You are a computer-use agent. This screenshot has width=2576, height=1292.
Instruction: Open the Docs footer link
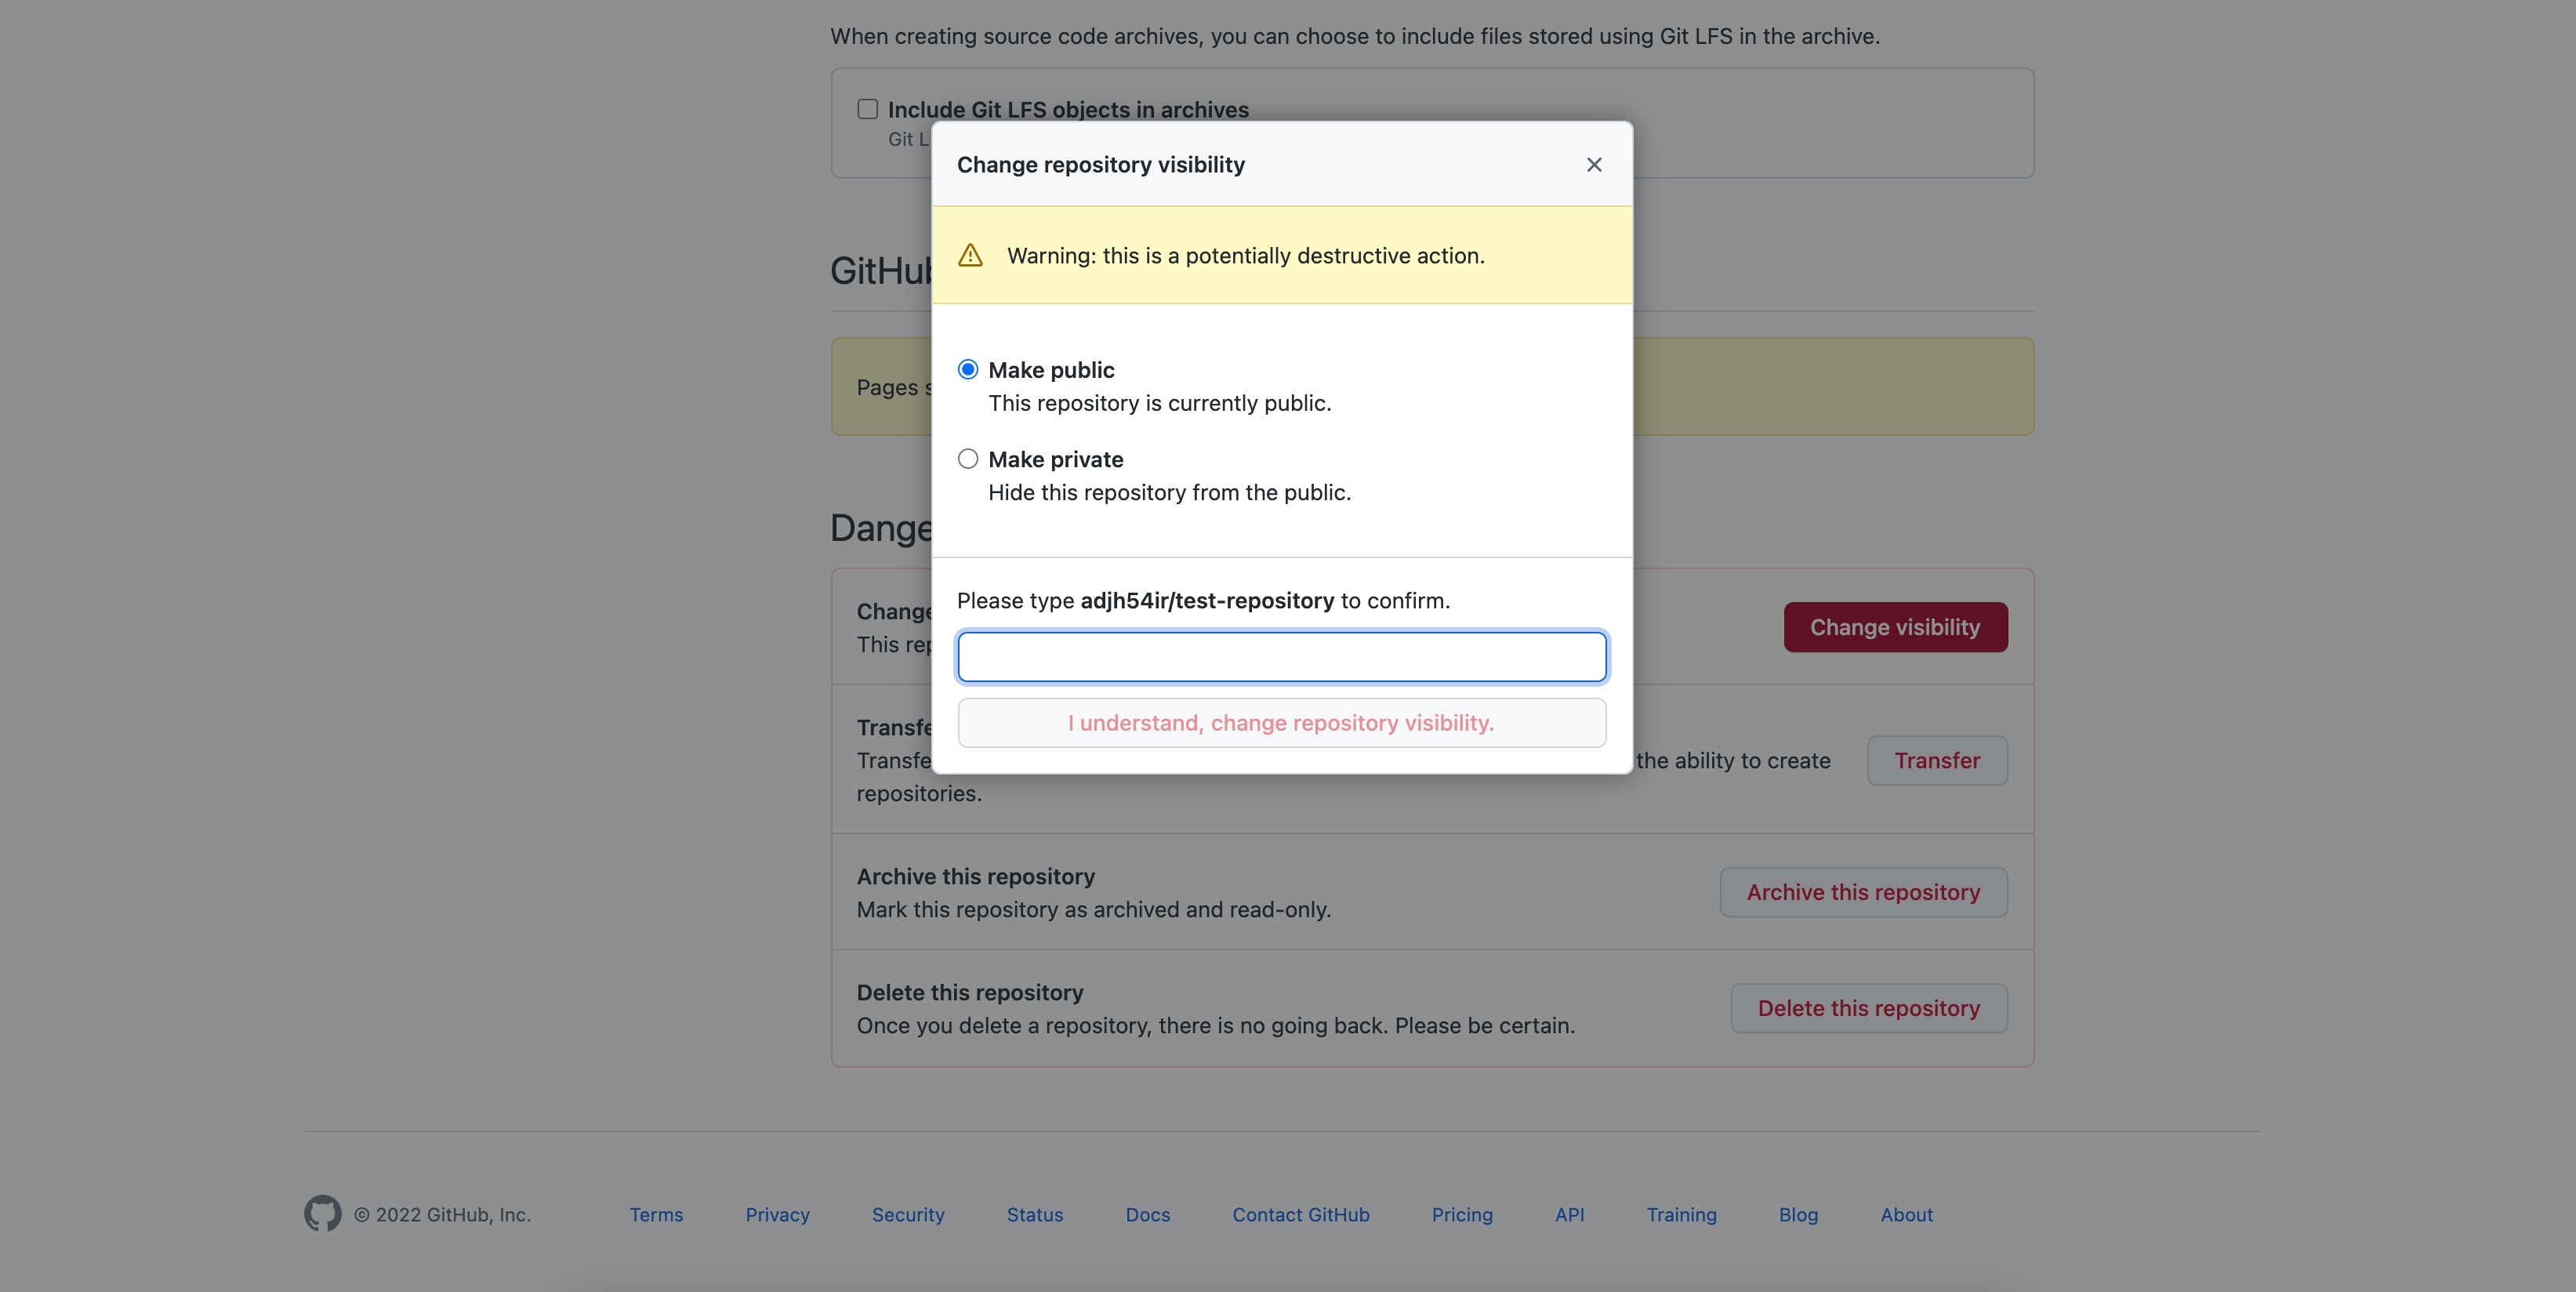(x=1147, y=1215)
